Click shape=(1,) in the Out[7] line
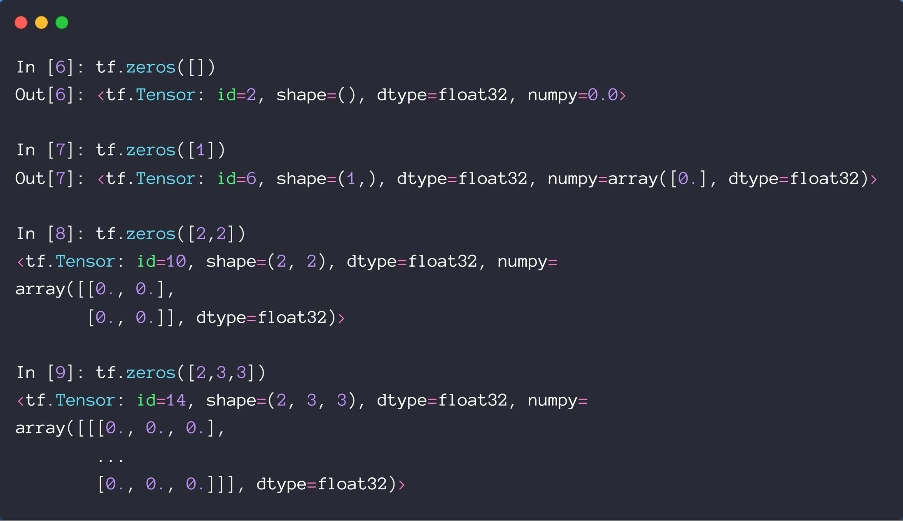The width and height of the screenshot is (903, 521). (x=326, y=179)
